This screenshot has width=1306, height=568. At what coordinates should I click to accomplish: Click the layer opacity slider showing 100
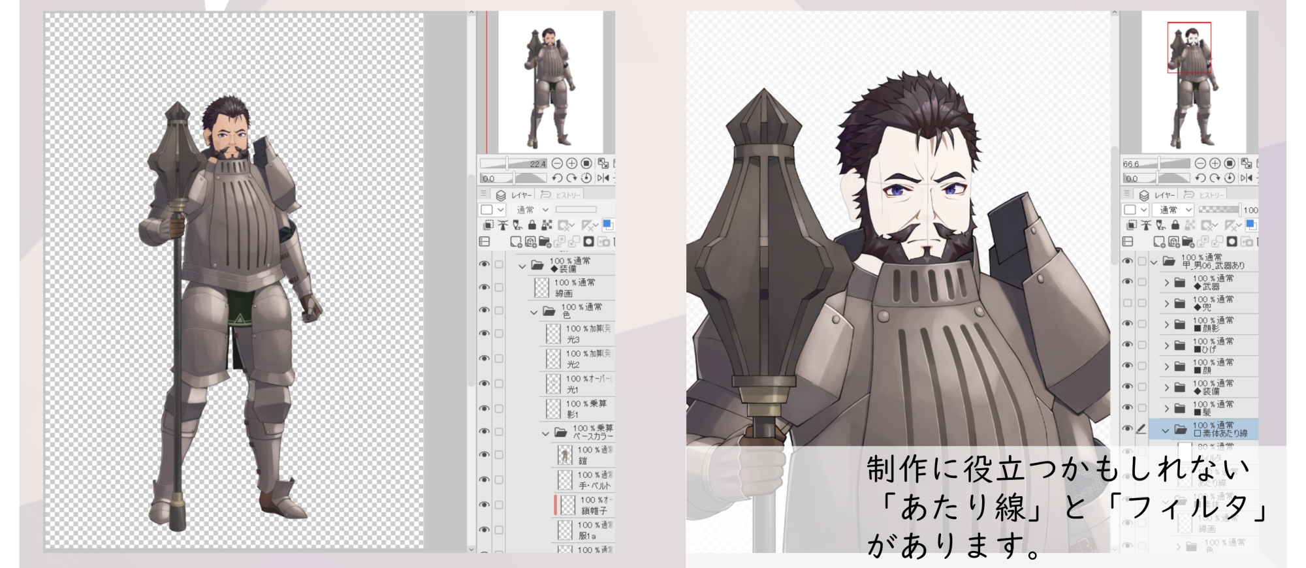pos(1219,210)
